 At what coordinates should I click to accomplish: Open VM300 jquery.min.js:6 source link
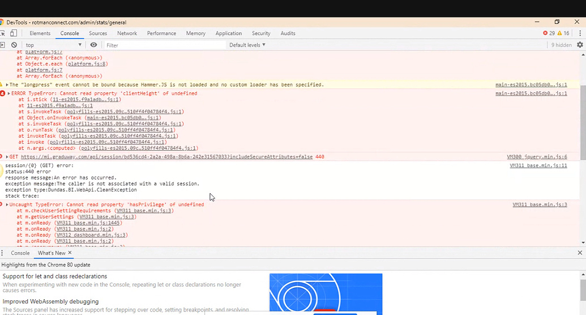tap(537, 157)
